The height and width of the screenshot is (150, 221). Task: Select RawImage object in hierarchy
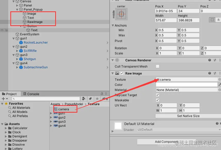click(x=35, y=22)
